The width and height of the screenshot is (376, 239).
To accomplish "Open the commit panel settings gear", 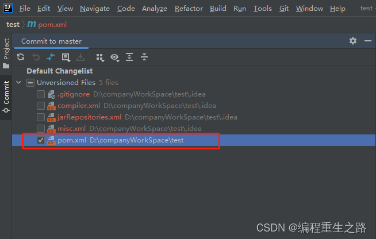I will [353, 41].
